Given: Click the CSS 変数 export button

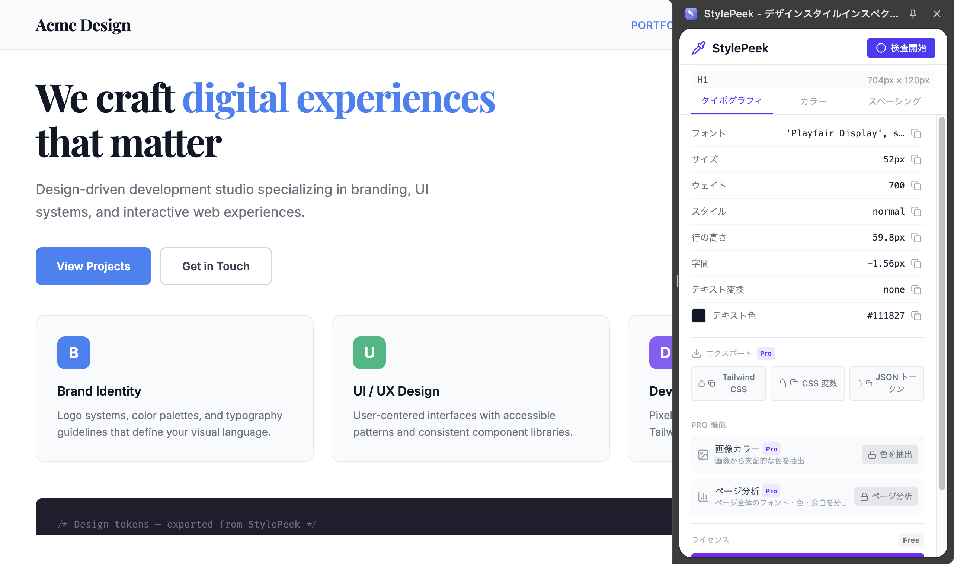Looking at the screenshot, I should [807, 383].
